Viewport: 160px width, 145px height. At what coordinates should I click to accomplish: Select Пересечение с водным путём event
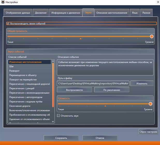(30, 101)
